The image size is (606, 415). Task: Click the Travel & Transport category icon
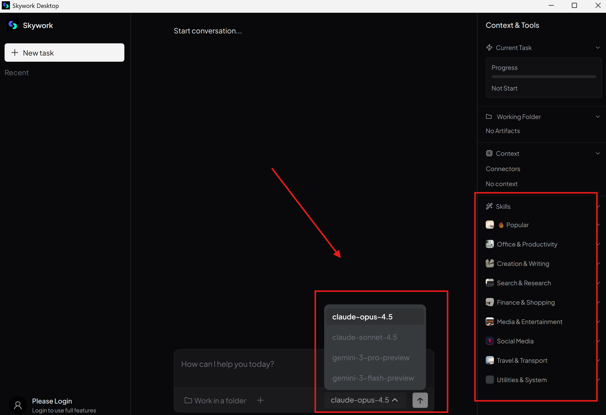[x=490, y=360]
